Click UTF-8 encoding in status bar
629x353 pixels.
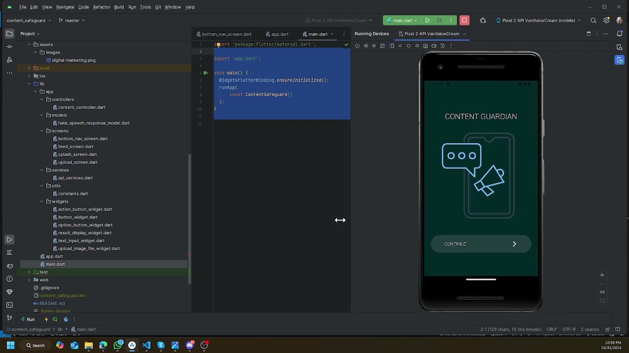pyautogui.click(x=569, y=329)
